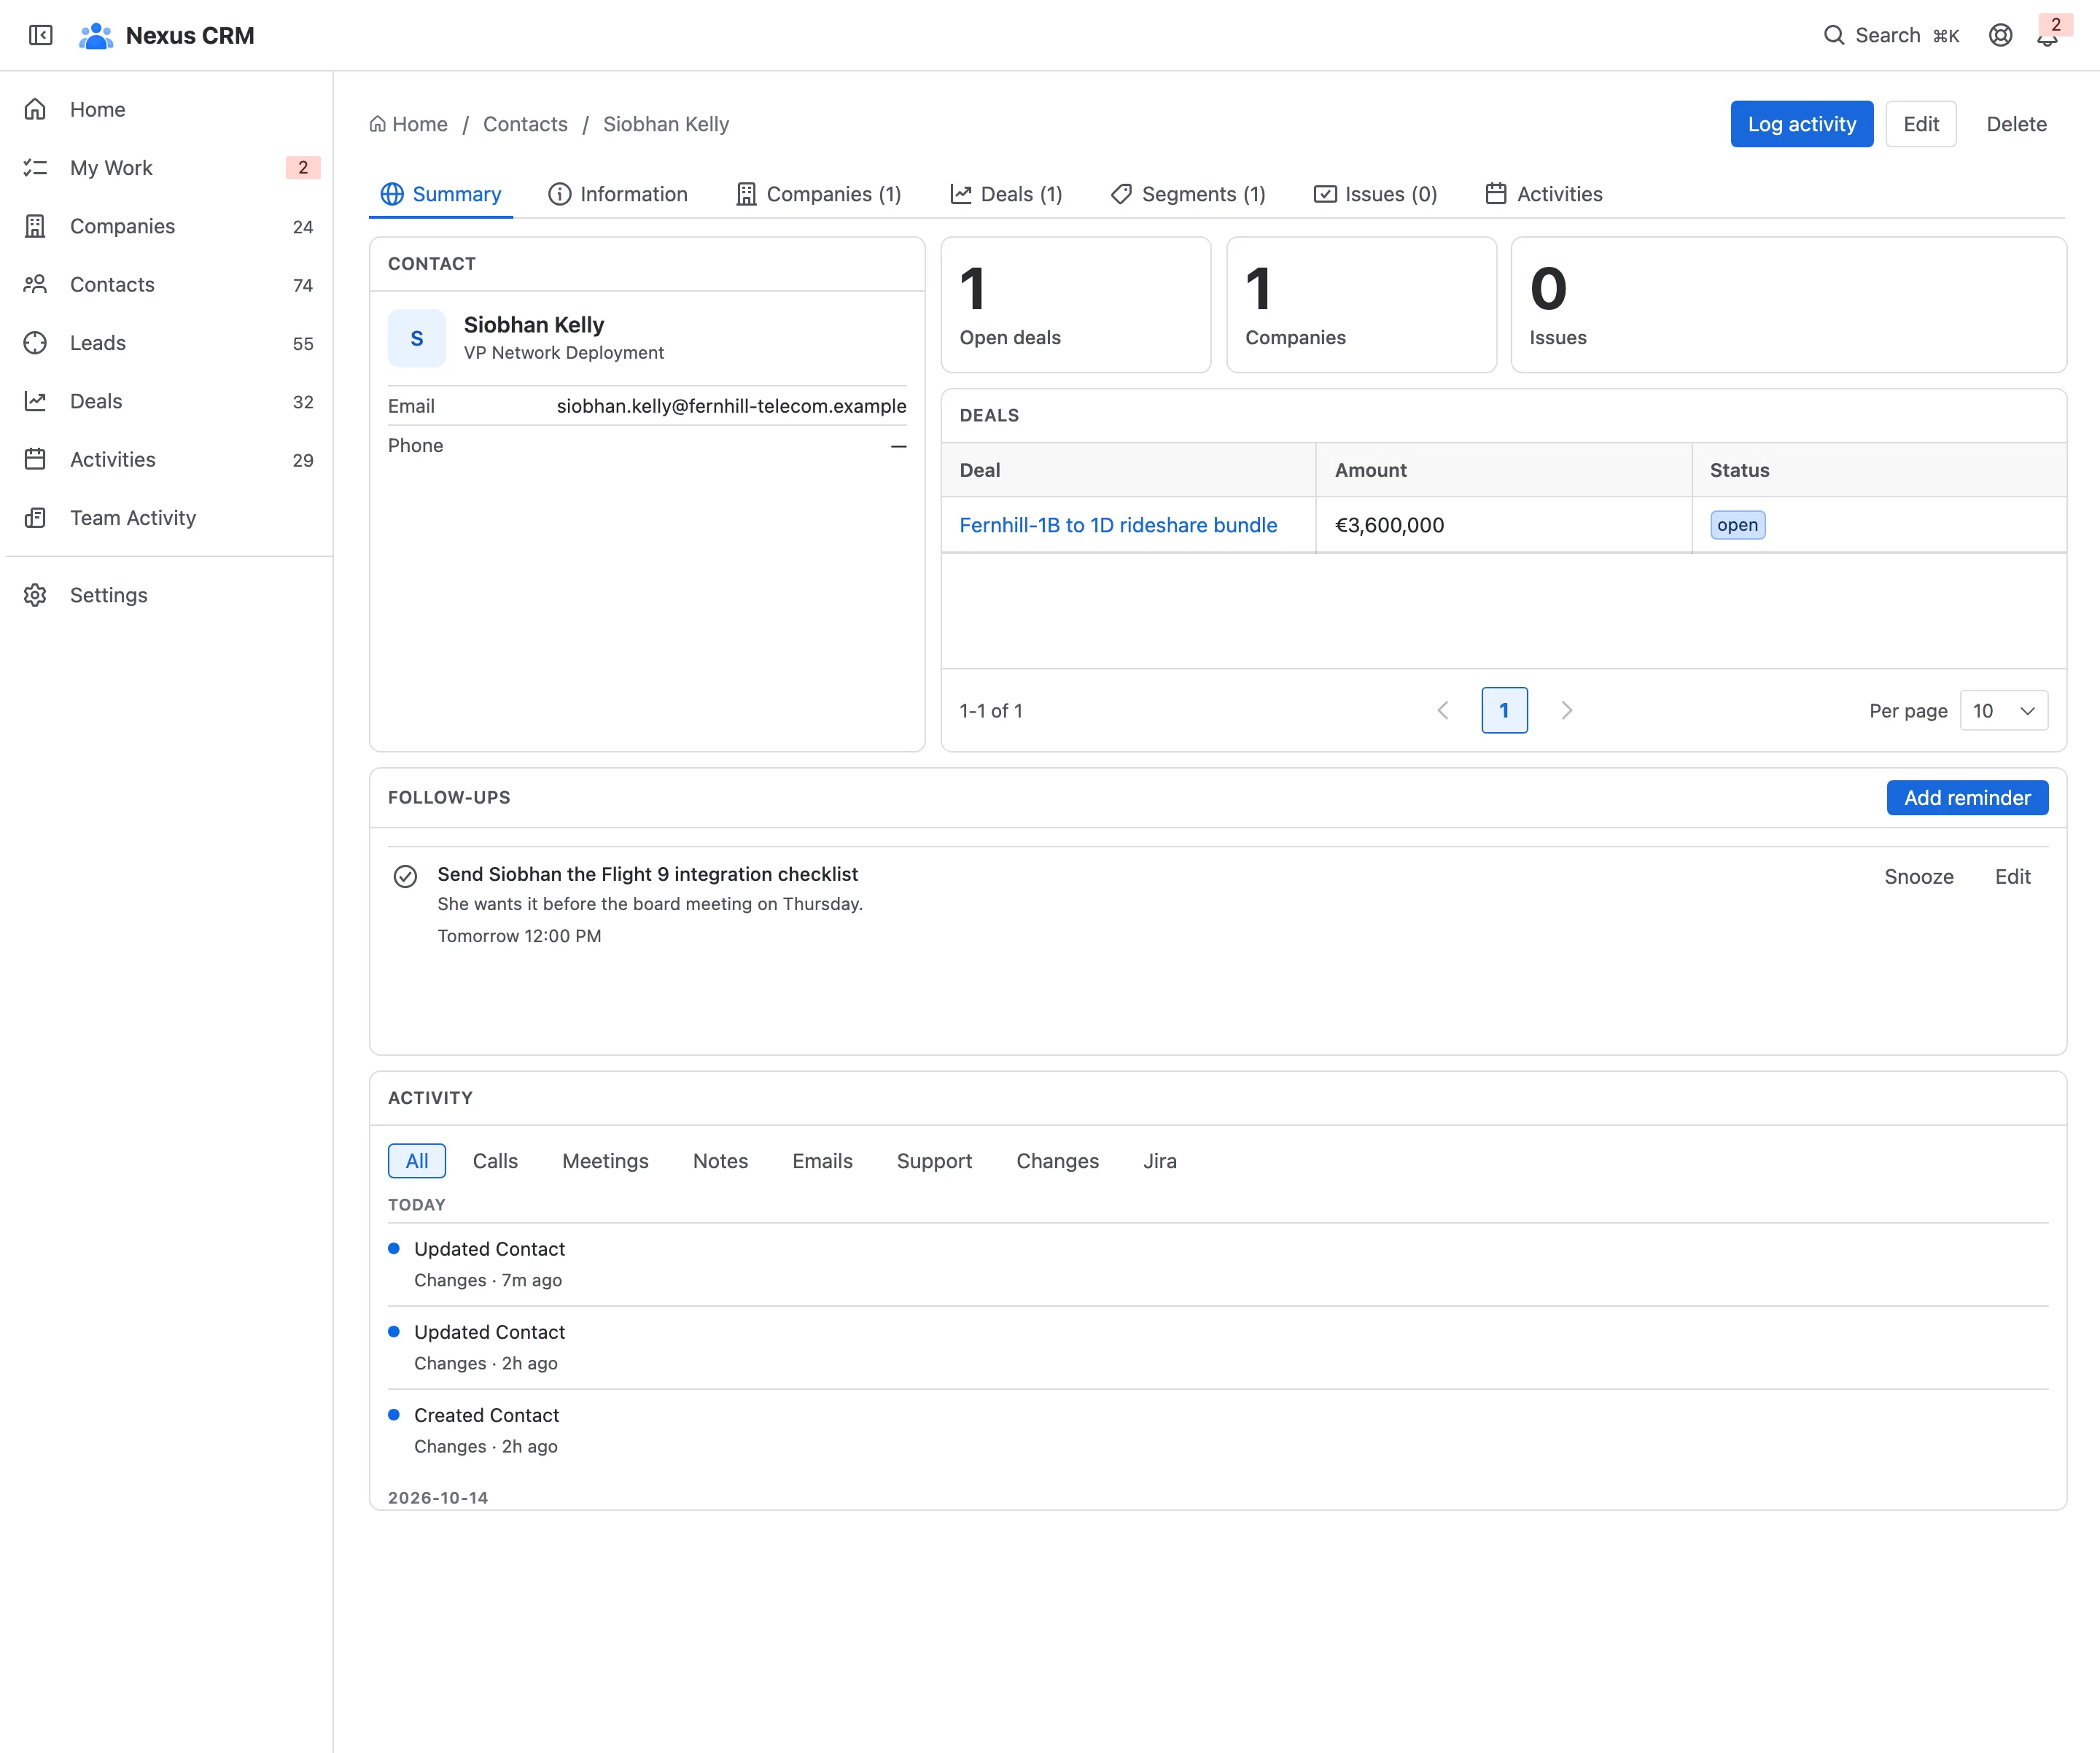Viewport: 2100px width, 1753px height.
Task: Filter activity by Meetings
Action: pos(605,1161)
